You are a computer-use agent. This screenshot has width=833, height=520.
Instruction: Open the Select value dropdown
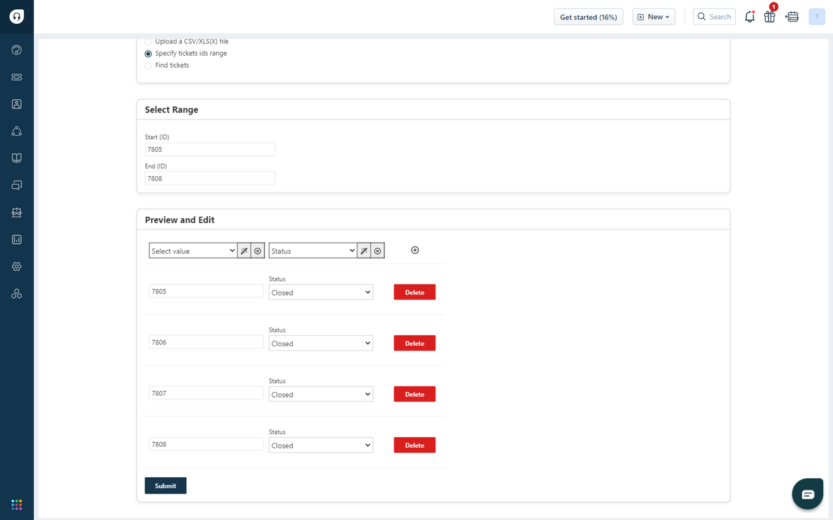[x=193, y=250]
